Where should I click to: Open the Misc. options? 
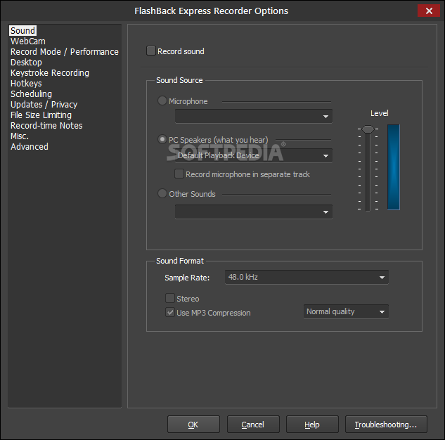(20, 136)
